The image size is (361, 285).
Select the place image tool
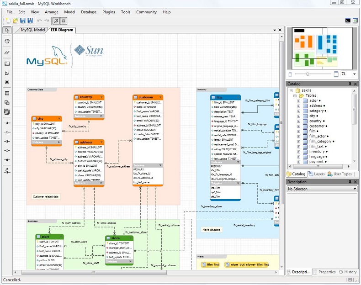pyautogui.click(x=7, y=82)
